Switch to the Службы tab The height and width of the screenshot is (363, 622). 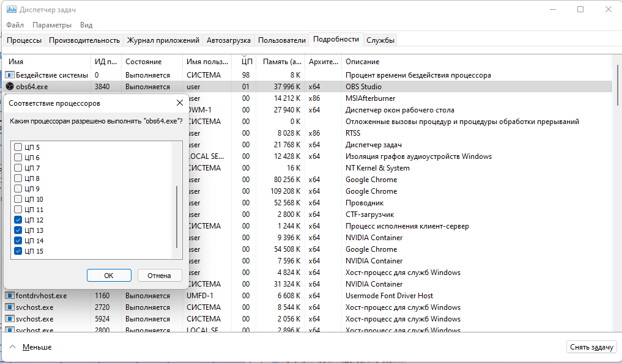pos(380,40)
